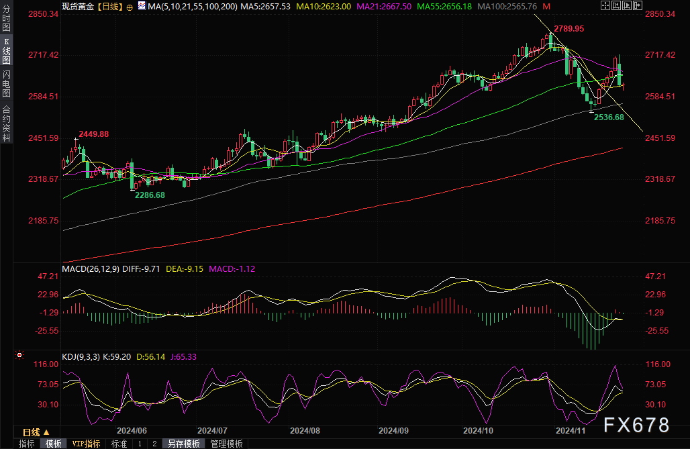
Task: Click the MA indicator settings icon
Action: coord(140,6)
